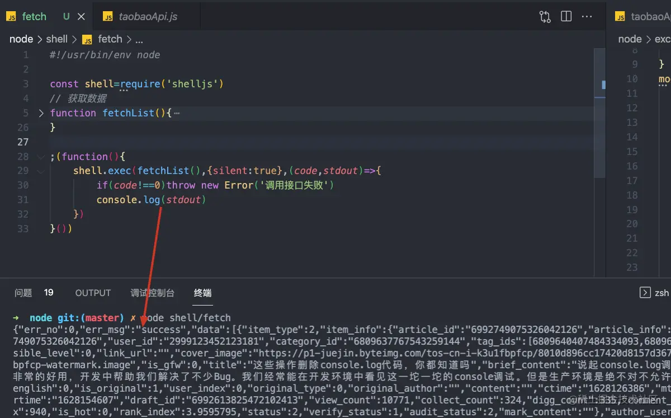Select the shell breadcrumb segment
This screenshot has height=418, width=671.
pos(57,39)
